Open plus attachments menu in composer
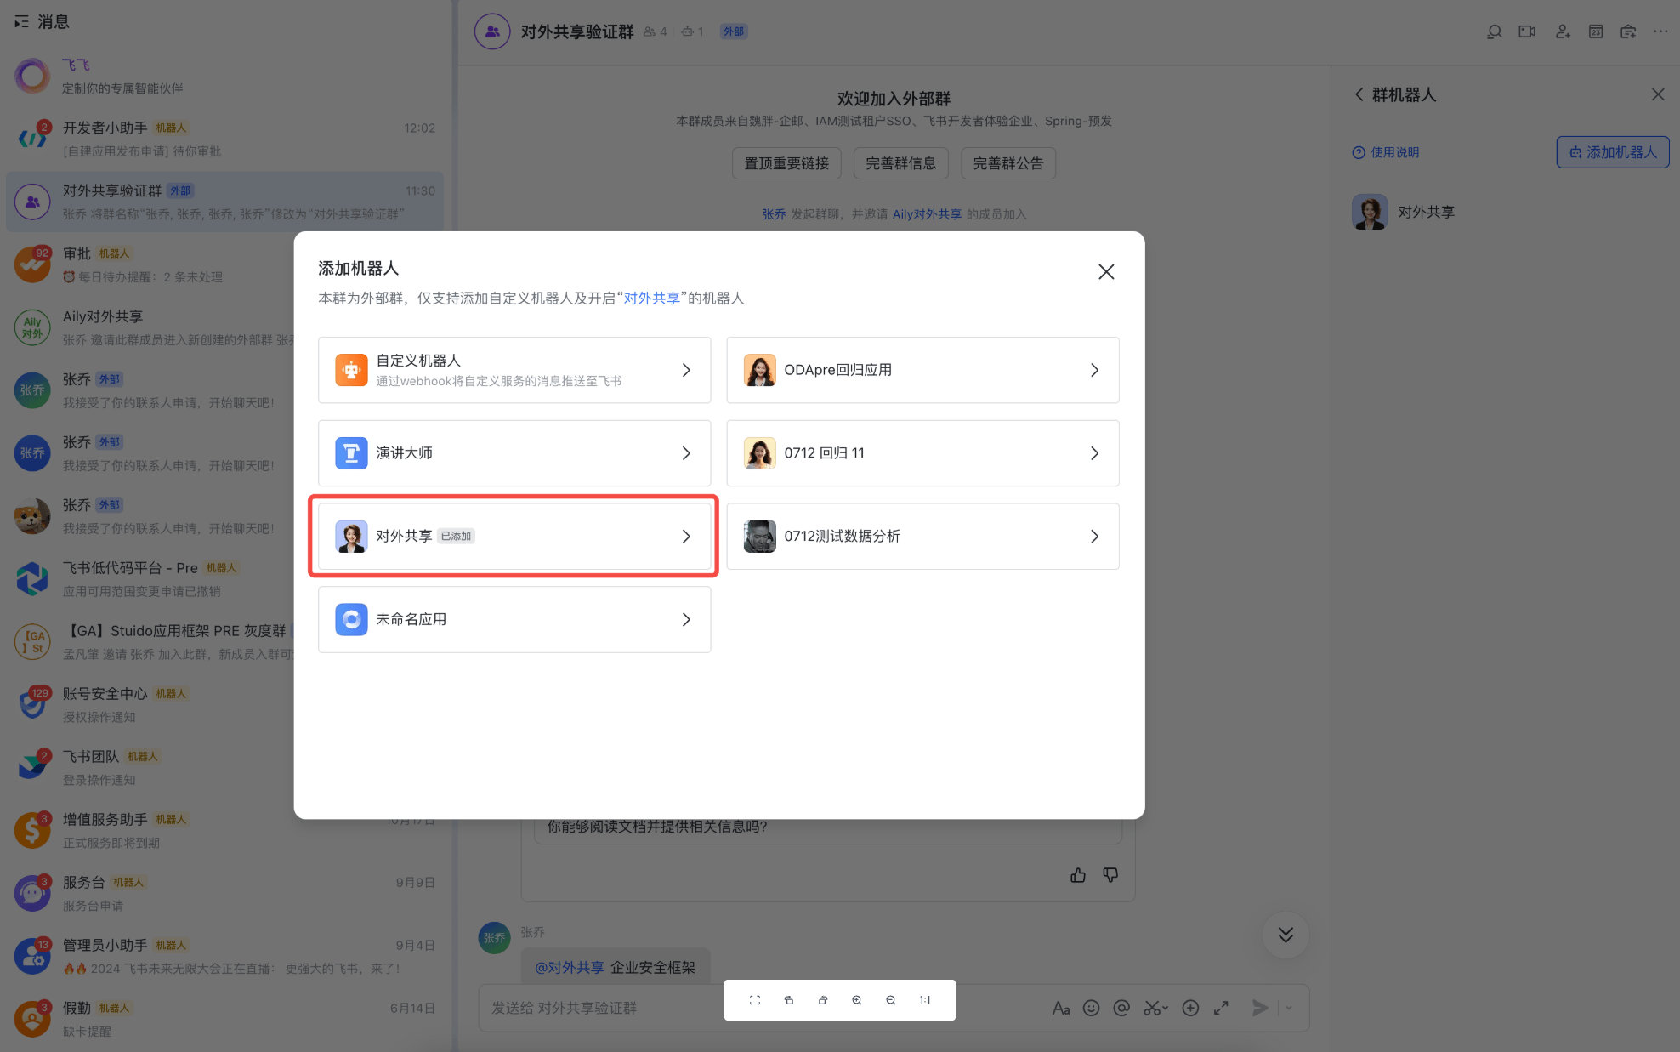The width and height of the screenshot is (1680, 1052). (x=1190, y=1008)
